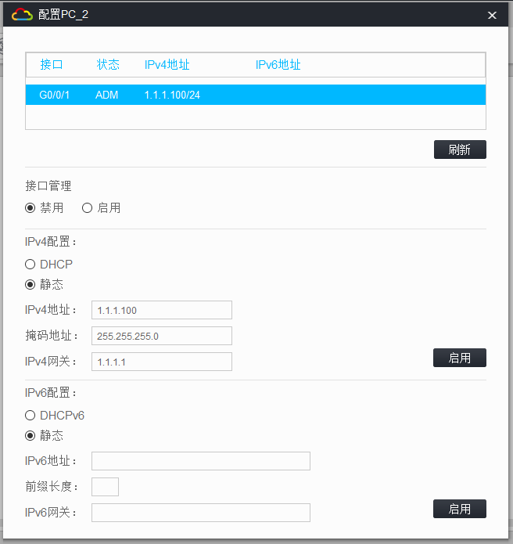Focus the 前缀长度 input box
513x544 pixels.
105,487
